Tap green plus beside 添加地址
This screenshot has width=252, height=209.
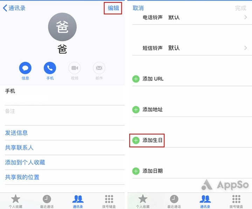click(x=136, y=110)
